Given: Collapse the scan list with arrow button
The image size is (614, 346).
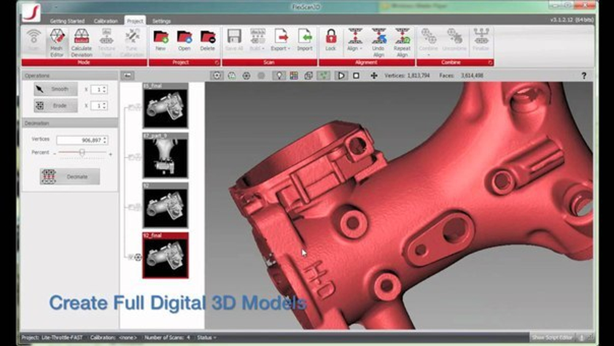Looking at the screenshot, I should click(127, 76).
